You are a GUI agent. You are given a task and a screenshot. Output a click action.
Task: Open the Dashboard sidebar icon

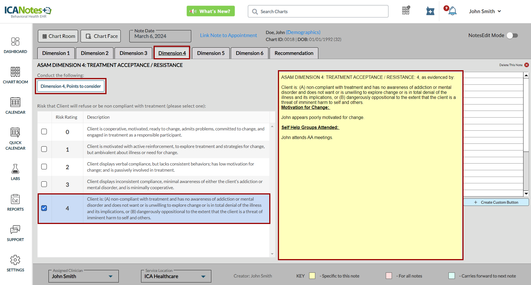click(15, 42)
